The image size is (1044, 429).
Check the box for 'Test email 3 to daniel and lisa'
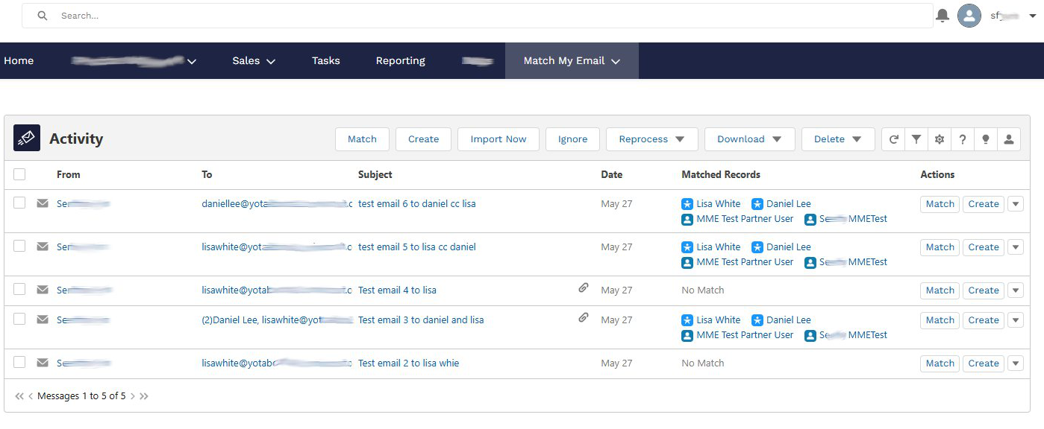(x=19, y=319)
